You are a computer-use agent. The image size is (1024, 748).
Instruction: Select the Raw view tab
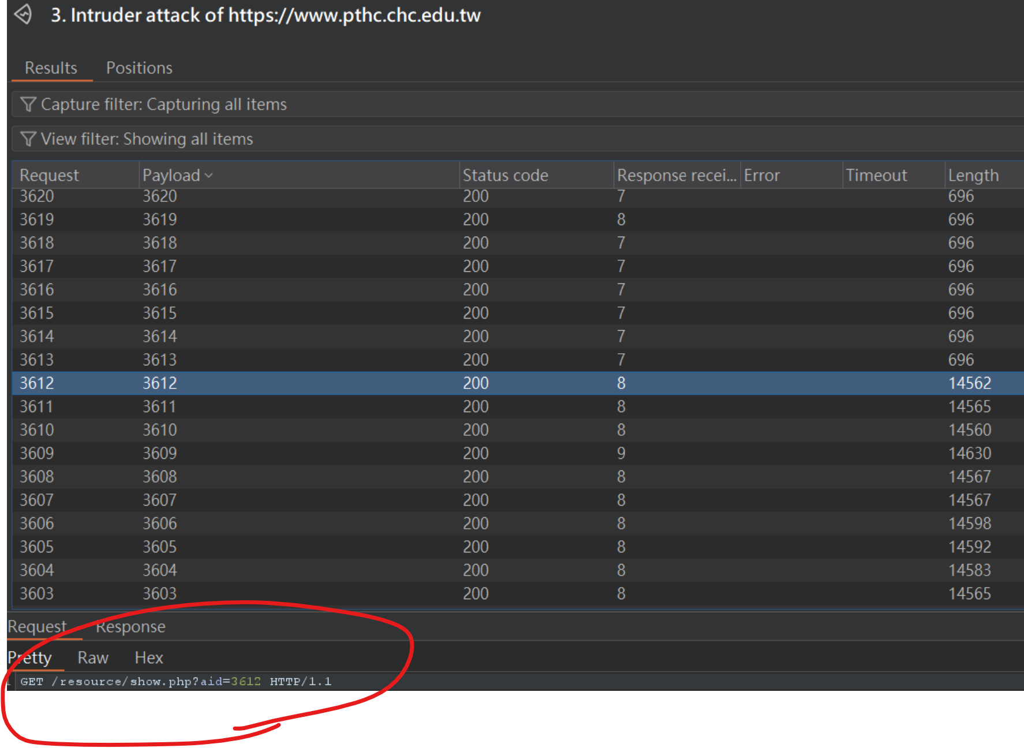point(93,657)
